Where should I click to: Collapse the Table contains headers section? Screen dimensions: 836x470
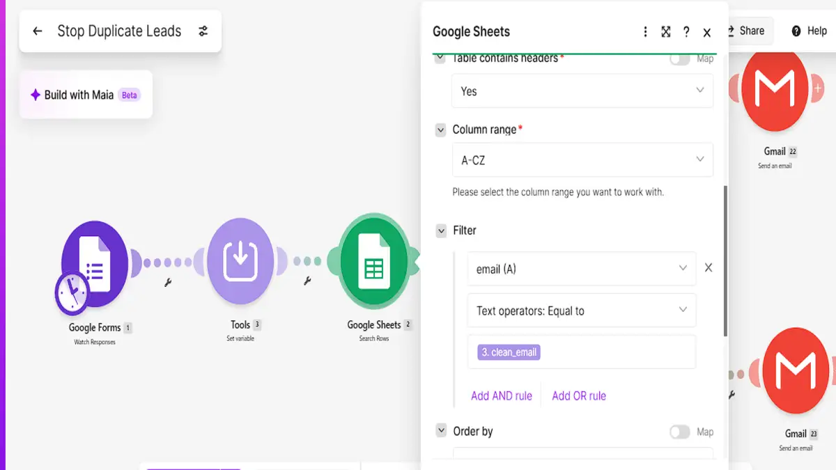440,59
